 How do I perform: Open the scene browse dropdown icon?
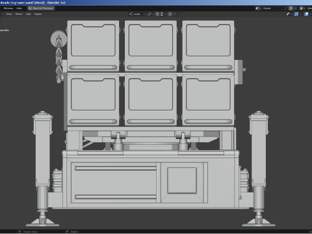pyautogui.click(x=259, y=8)
